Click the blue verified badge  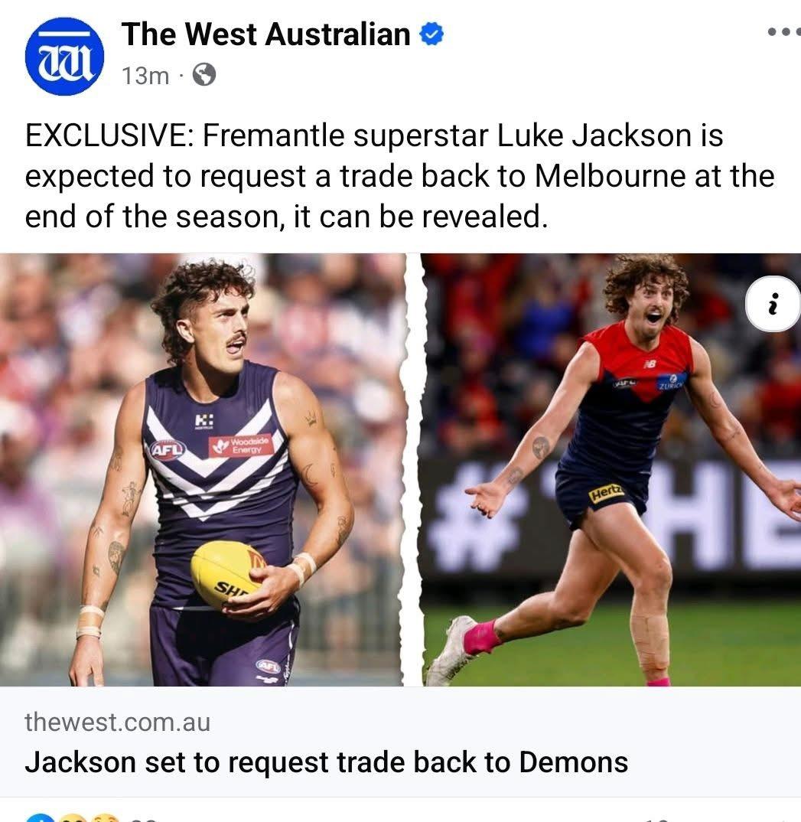[x=431, y=34]
